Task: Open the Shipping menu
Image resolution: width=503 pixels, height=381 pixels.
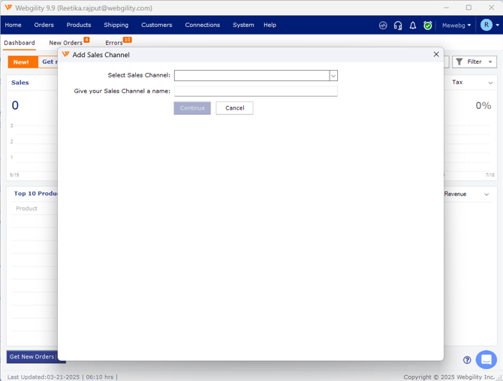Action: tap(116, 25)
